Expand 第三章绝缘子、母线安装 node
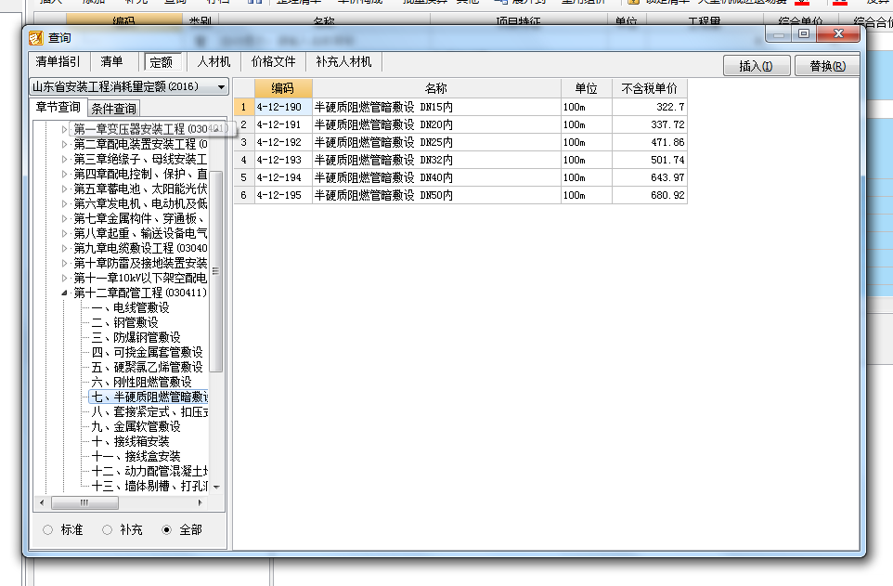This screenshot has width=893, height=586. pyautogui.click(x=64, y=159)
